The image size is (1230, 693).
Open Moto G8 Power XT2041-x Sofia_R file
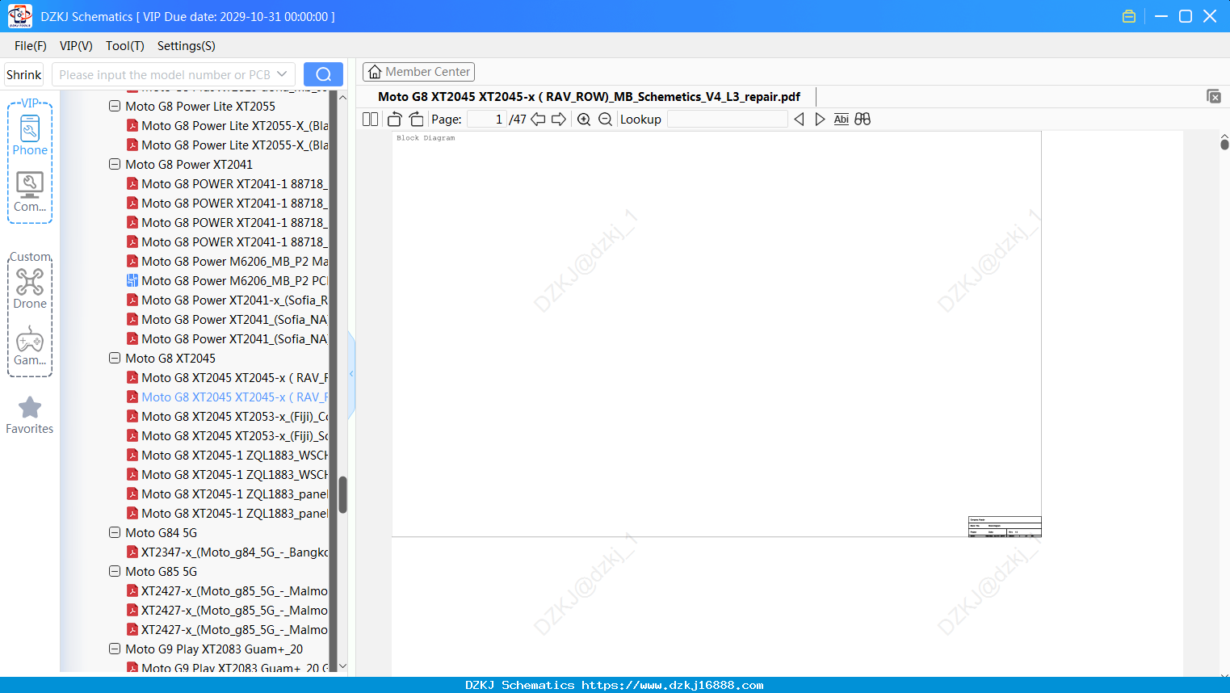pos(227,300)
